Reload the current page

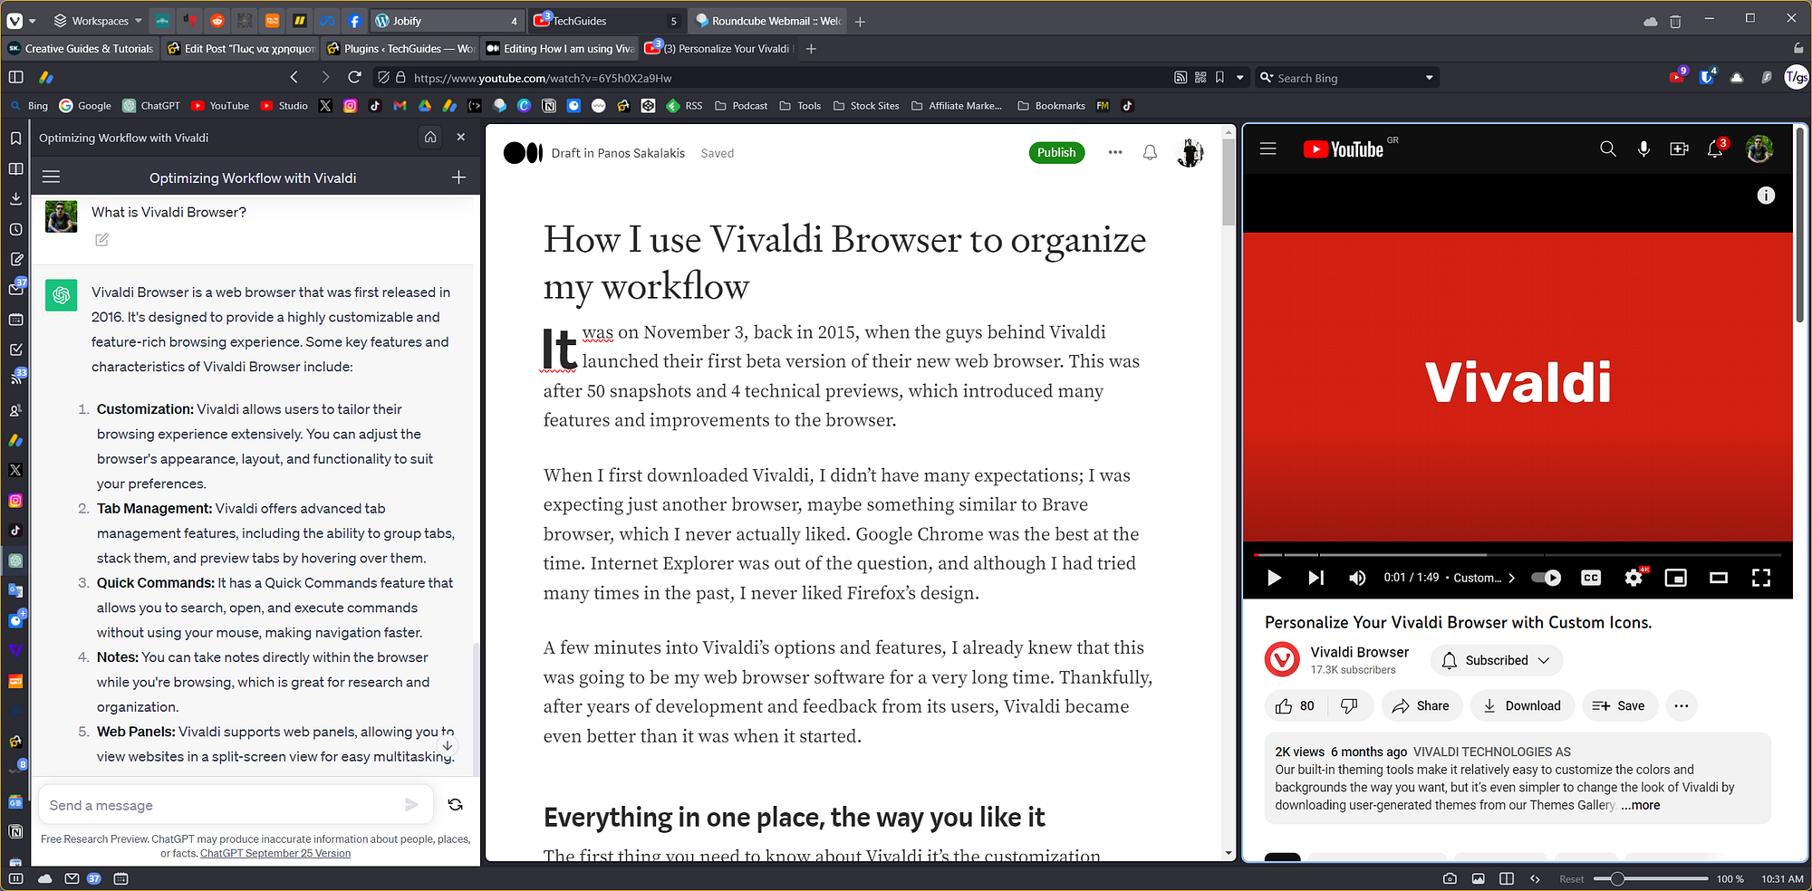coord(355,78)
